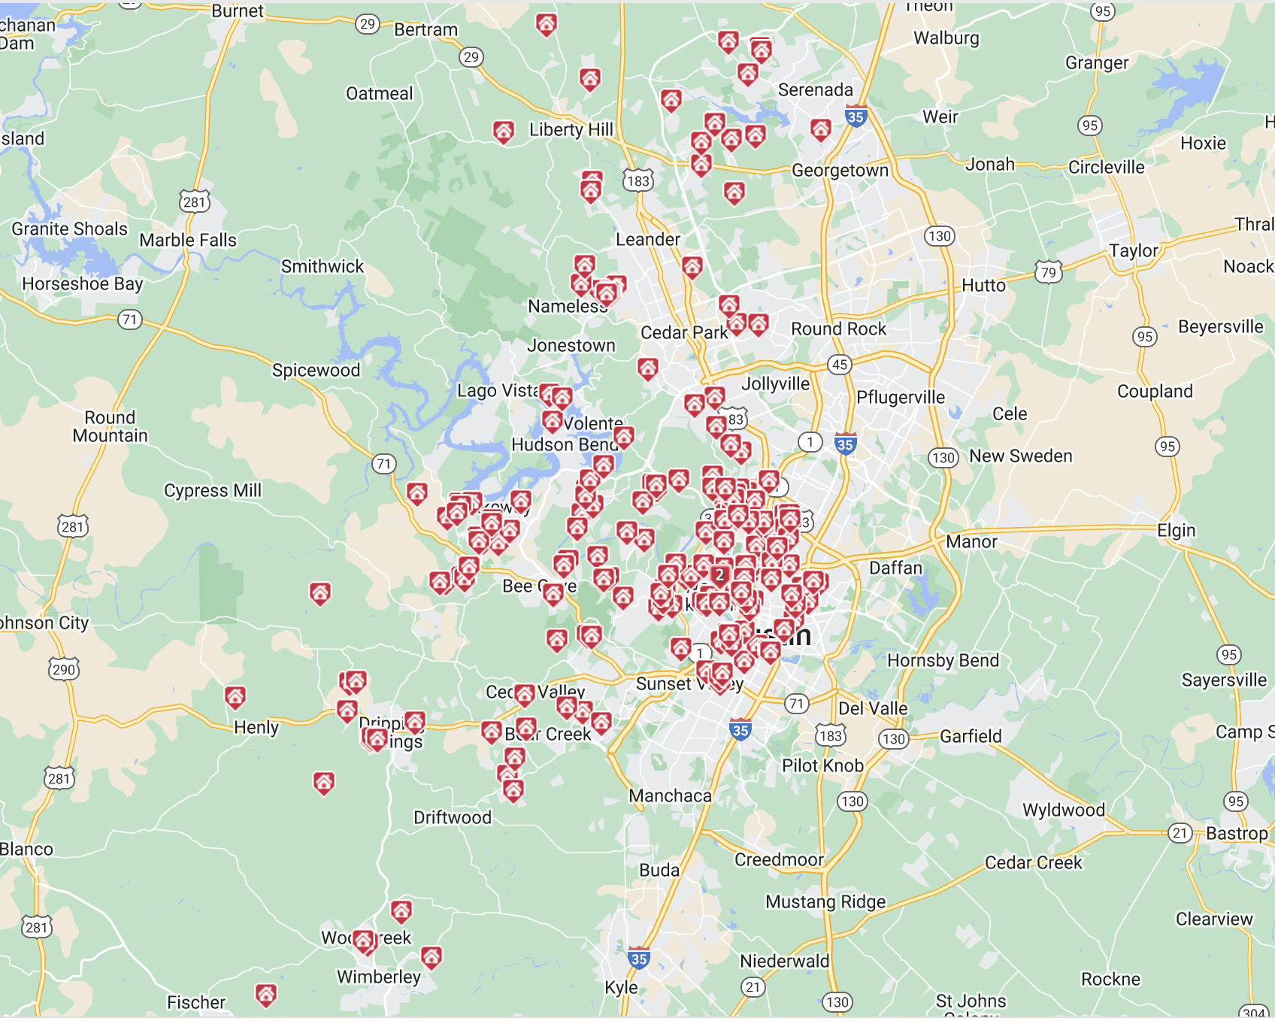The width and height of the screenshot is (1275, 1021).
Task: Click the Kyle label
Action: click(x=621, y=988)
